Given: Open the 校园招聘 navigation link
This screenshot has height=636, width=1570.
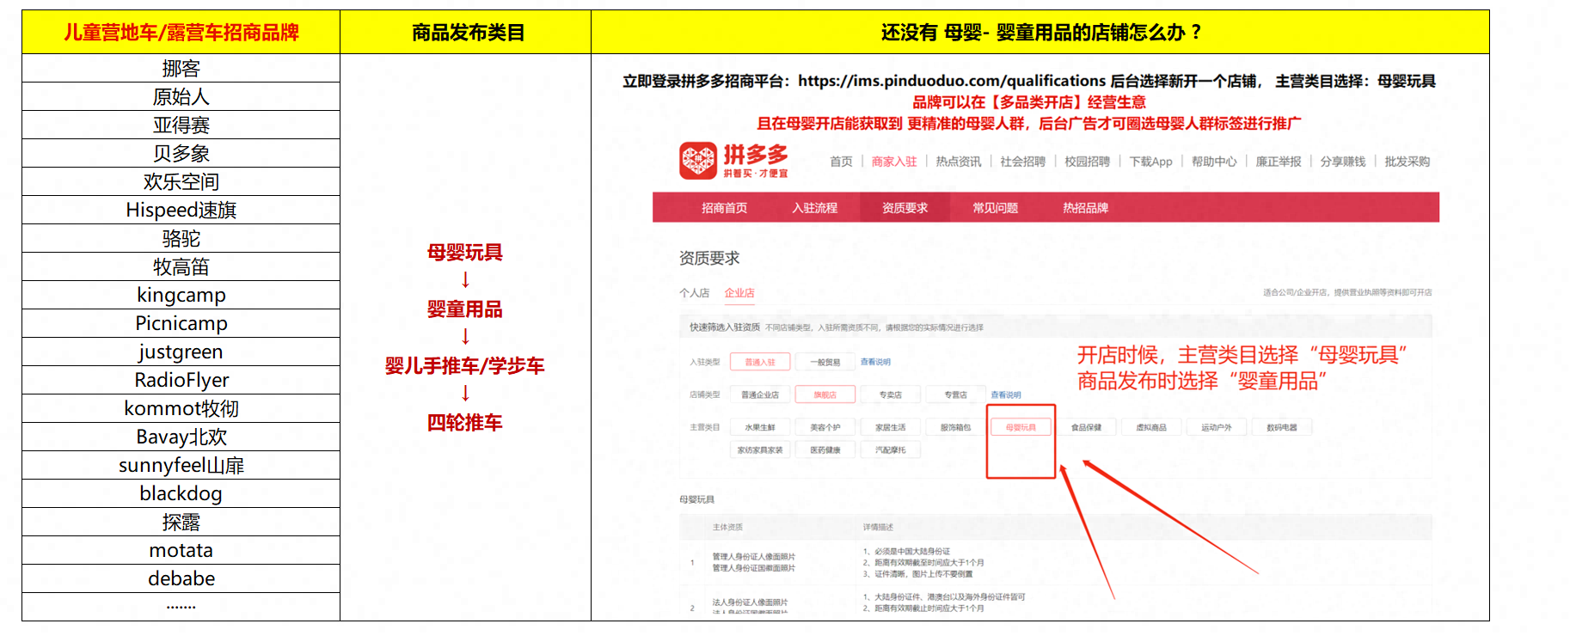Looking at the screenshot, I should [x=1088, y=162].
